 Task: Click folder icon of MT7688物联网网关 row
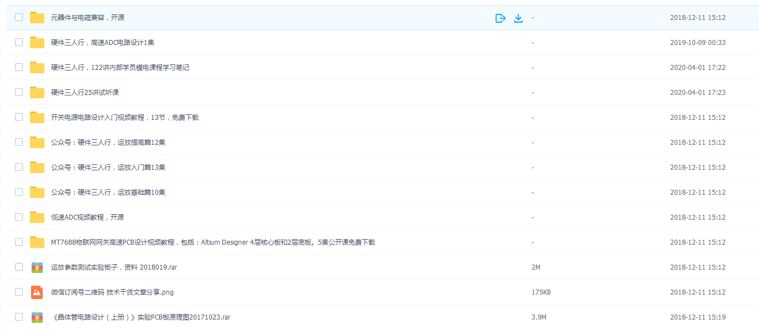pyautogui.click(x=37, y=242)
